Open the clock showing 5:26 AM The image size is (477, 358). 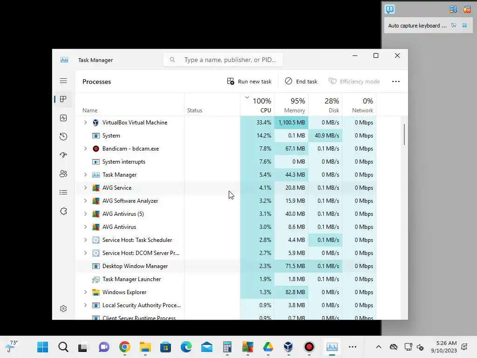tap(444, 347)
